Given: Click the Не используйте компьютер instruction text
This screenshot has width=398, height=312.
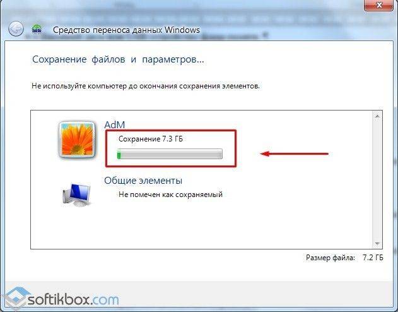Looking at the screenshot, I should point(146,86).
